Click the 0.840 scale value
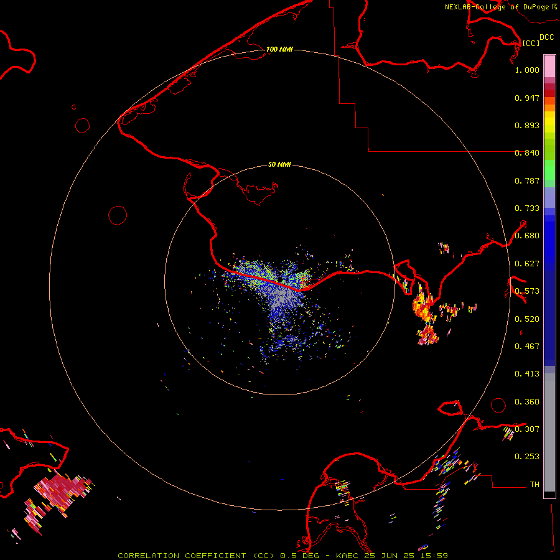 point(527,153)
